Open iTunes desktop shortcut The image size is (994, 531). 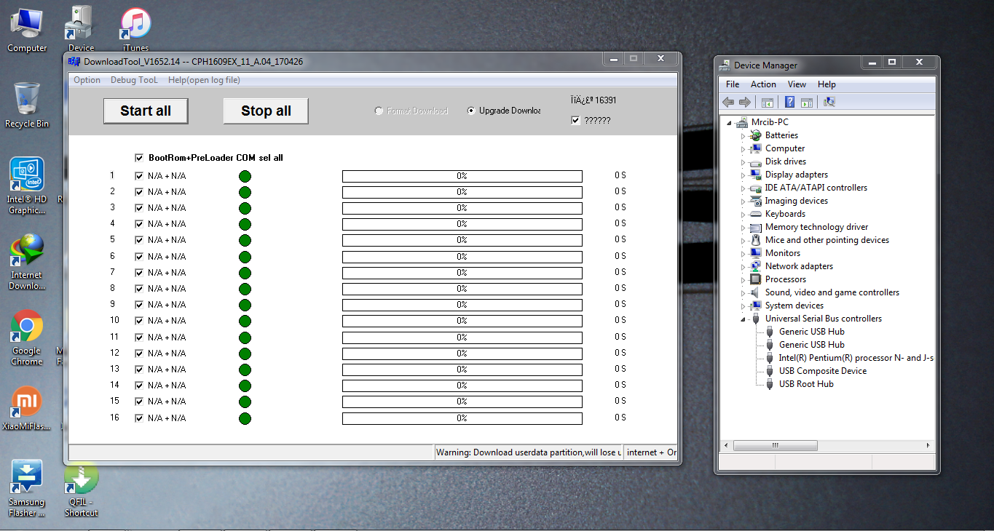point(135,29)
